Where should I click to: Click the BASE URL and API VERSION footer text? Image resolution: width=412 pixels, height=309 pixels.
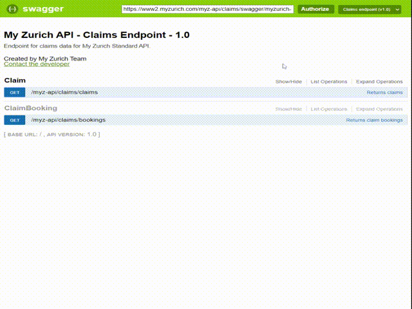point(52,135)
